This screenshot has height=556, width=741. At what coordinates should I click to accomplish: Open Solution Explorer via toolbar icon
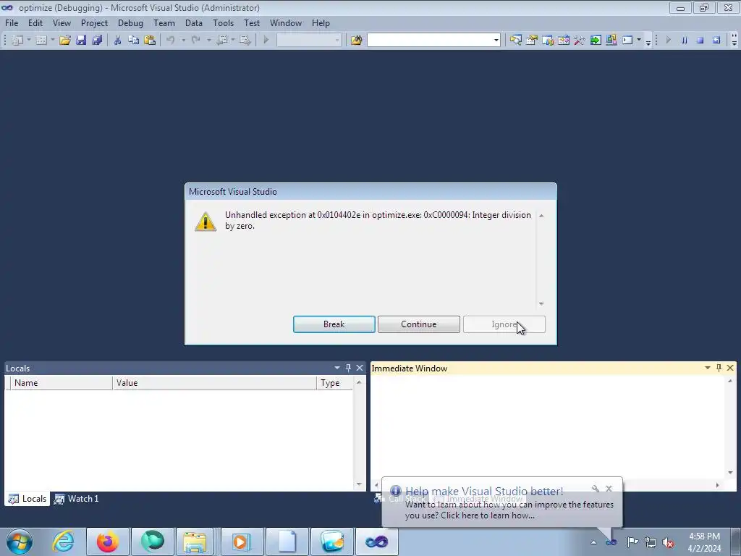[x=515, y=41]
